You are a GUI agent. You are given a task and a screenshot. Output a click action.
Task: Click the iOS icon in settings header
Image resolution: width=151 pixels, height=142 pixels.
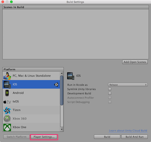[x=71, y=76]
